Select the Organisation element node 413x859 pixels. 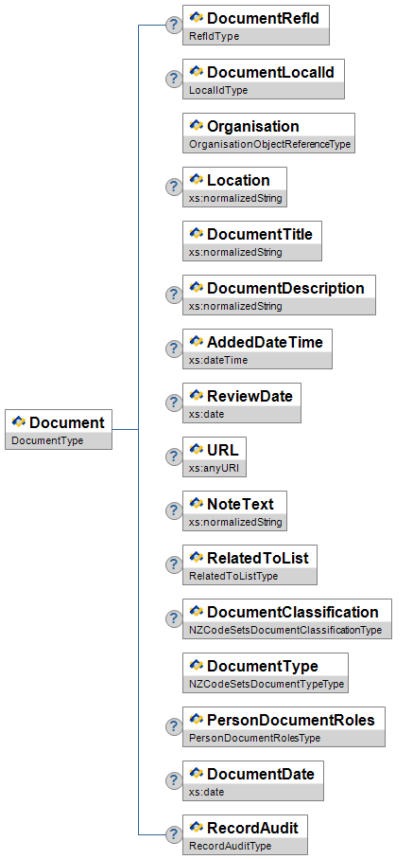click(268, 134)
